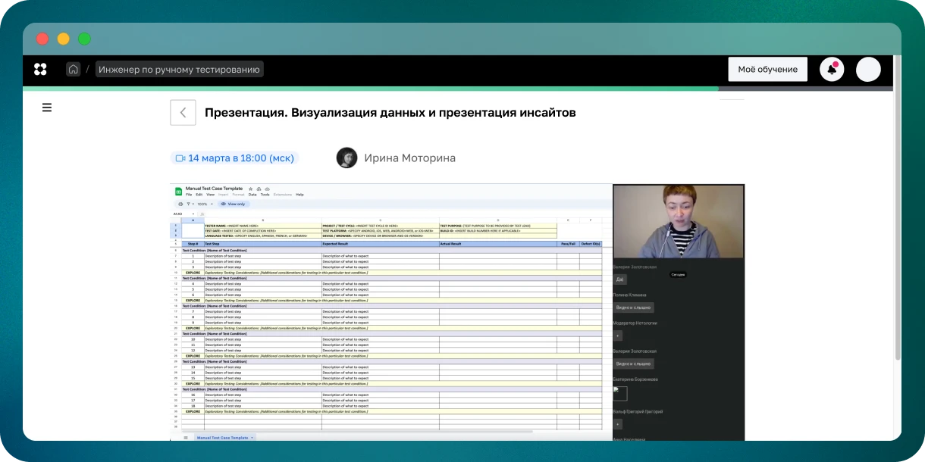This screenshot has width=925, height=462.
Task: Click Ирина Моторина's avatar photo
Action: tap(346, 158)
